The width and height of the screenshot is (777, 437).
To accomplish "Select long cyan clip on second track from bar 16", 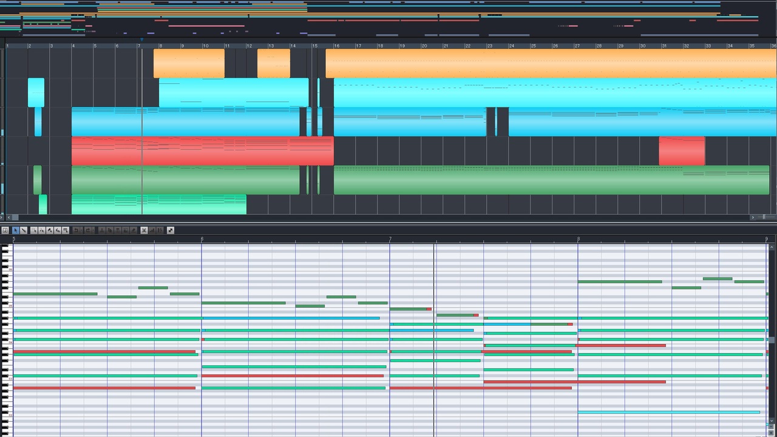I will [x=555, y=92].
